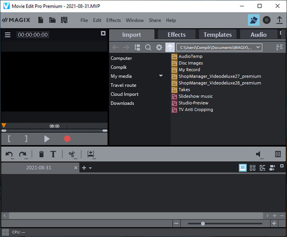Click the scissors cut tool
The height and width of the screenshot is (237, 287).
(x=71, y=154)
